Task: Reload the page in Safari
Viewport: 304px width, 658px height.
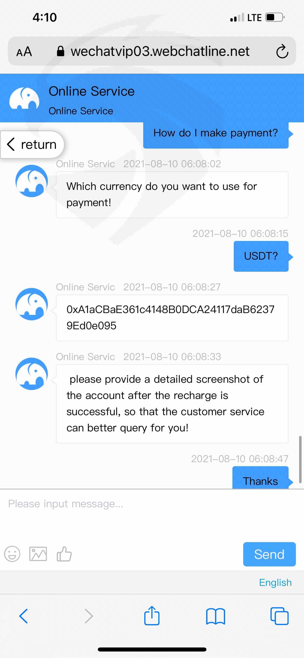Action: (x=282, y=51)
